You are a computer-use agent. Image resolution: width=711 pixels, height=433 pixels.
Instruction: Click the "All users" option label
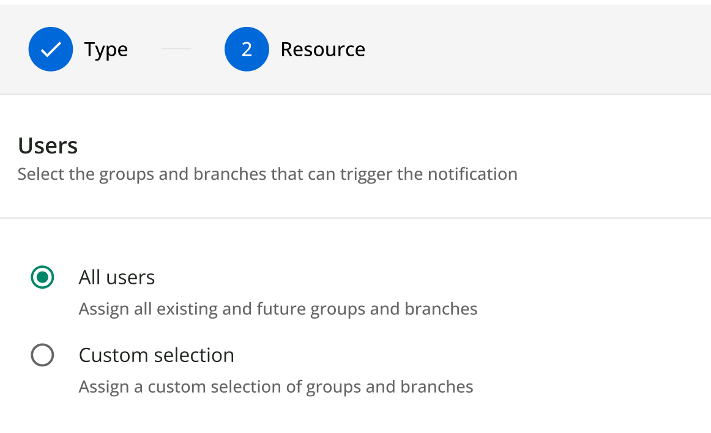tap(117, 278)
